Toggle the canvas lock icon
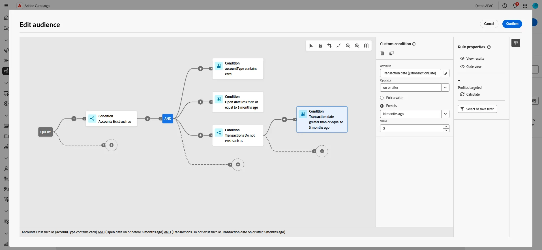 point(320,46)
